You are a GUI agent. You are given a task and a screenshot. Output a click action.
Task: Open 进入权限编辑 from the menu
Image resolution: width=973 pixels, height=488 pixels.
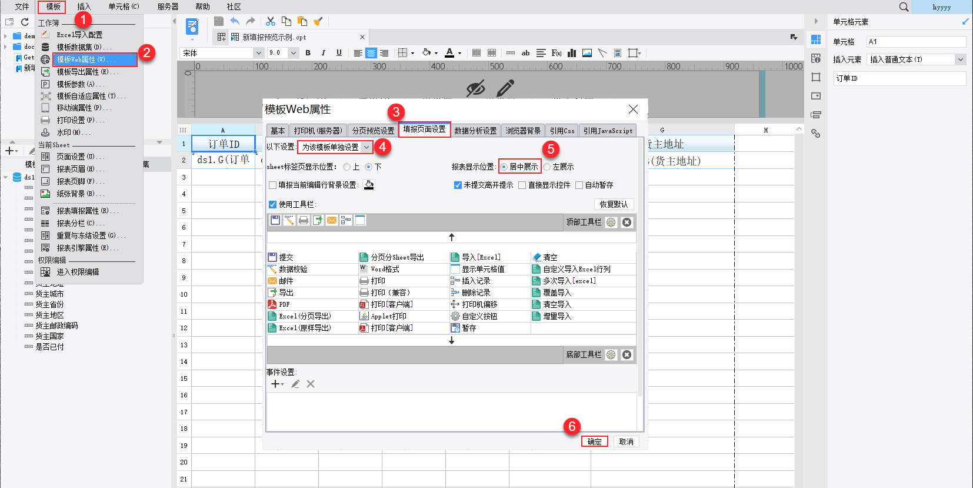[78, 272]
